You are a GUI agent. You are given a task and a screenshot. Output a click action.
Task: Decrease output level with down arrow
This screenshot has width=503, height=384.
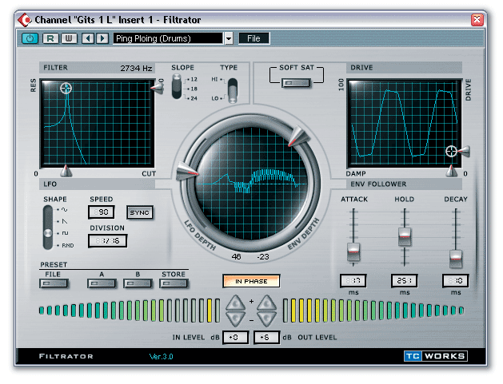(266, 318)
